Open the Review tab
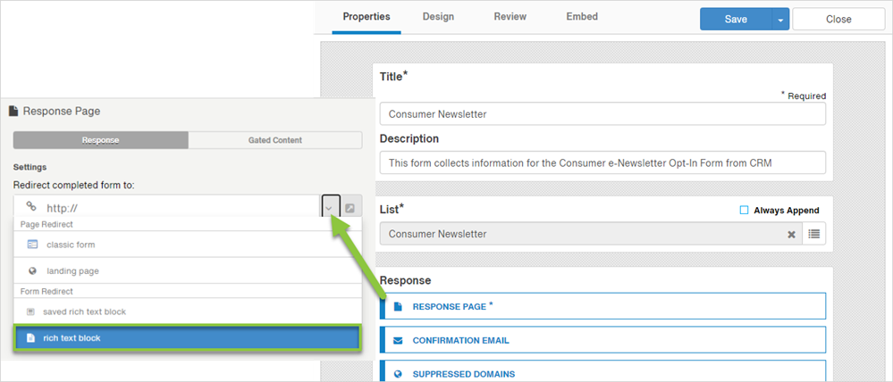The height and width of the screenshot is (382, 893). (510, 16)
